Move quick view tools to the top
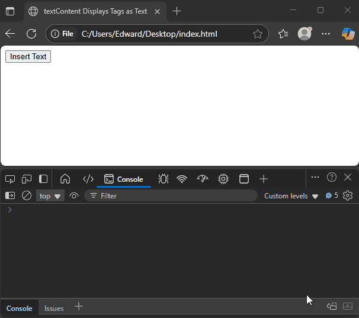 coord(332,306)
